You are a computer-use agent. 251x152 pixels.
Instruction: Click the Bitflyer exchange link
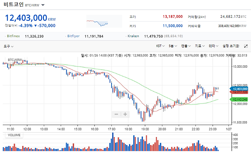73,36
